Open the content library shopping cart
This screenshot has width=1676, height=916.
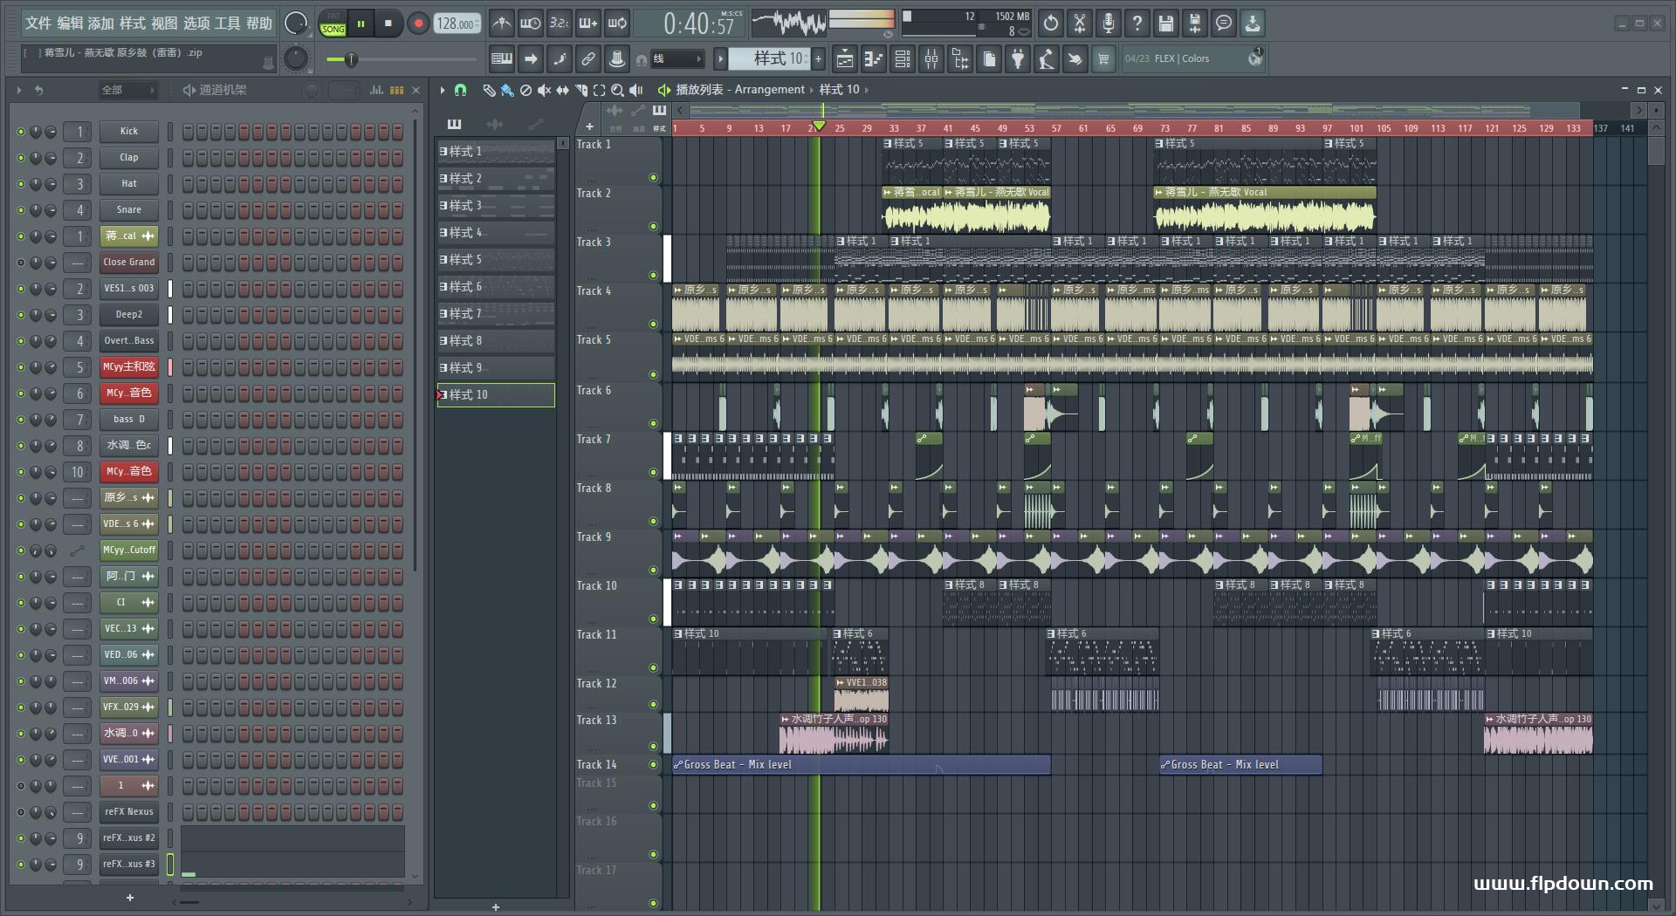click(x=1103, y=59)
